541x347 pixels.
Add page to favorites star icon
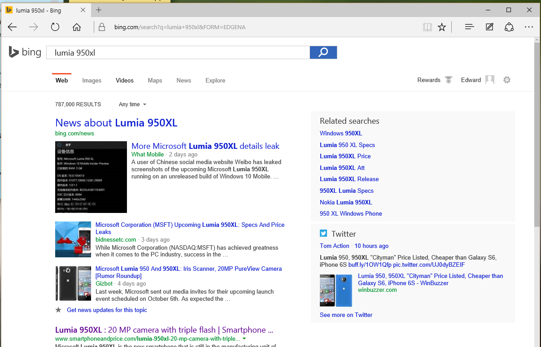tap(442, 27)
